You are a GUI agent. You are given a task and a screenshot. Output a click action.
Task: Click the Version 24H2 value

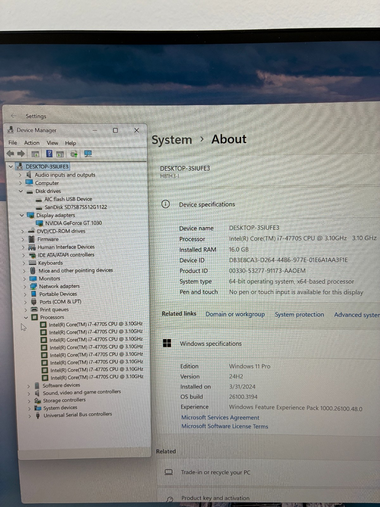[x=236, y=376]
